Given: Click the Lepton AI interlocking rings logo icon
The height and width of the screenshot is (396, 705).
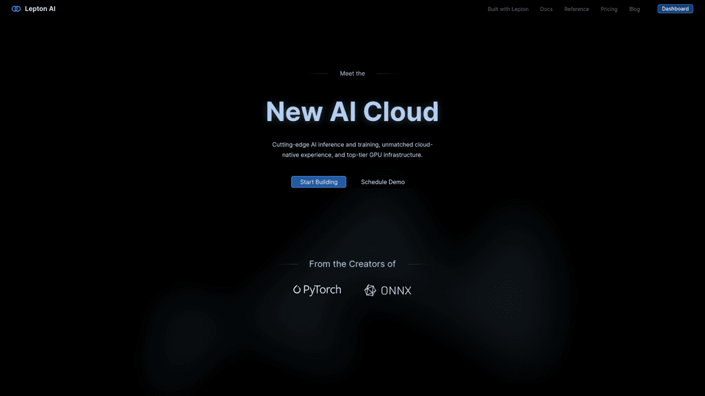Looking at the screenshot, I should click(17, 9).
